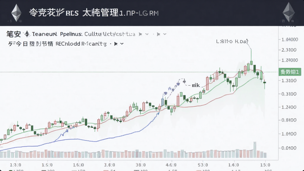This screenshot has width=304, height=171.
Task: Click the tallest volume bar near chart end
Action: (x=255, y=150)
